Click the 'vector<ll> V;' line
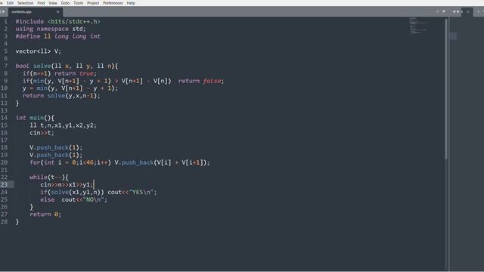 [x=39, y=51]
